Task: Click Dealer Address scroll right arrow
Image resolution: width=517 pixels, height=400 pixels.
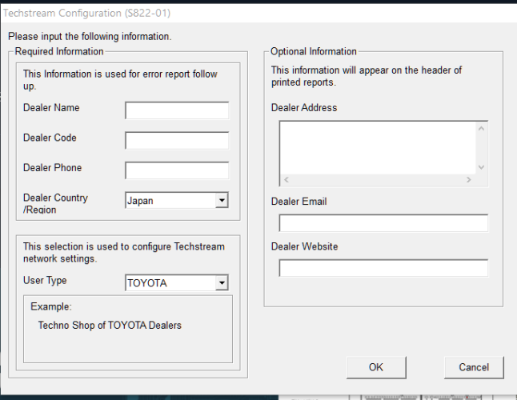Action: [468, 180]
